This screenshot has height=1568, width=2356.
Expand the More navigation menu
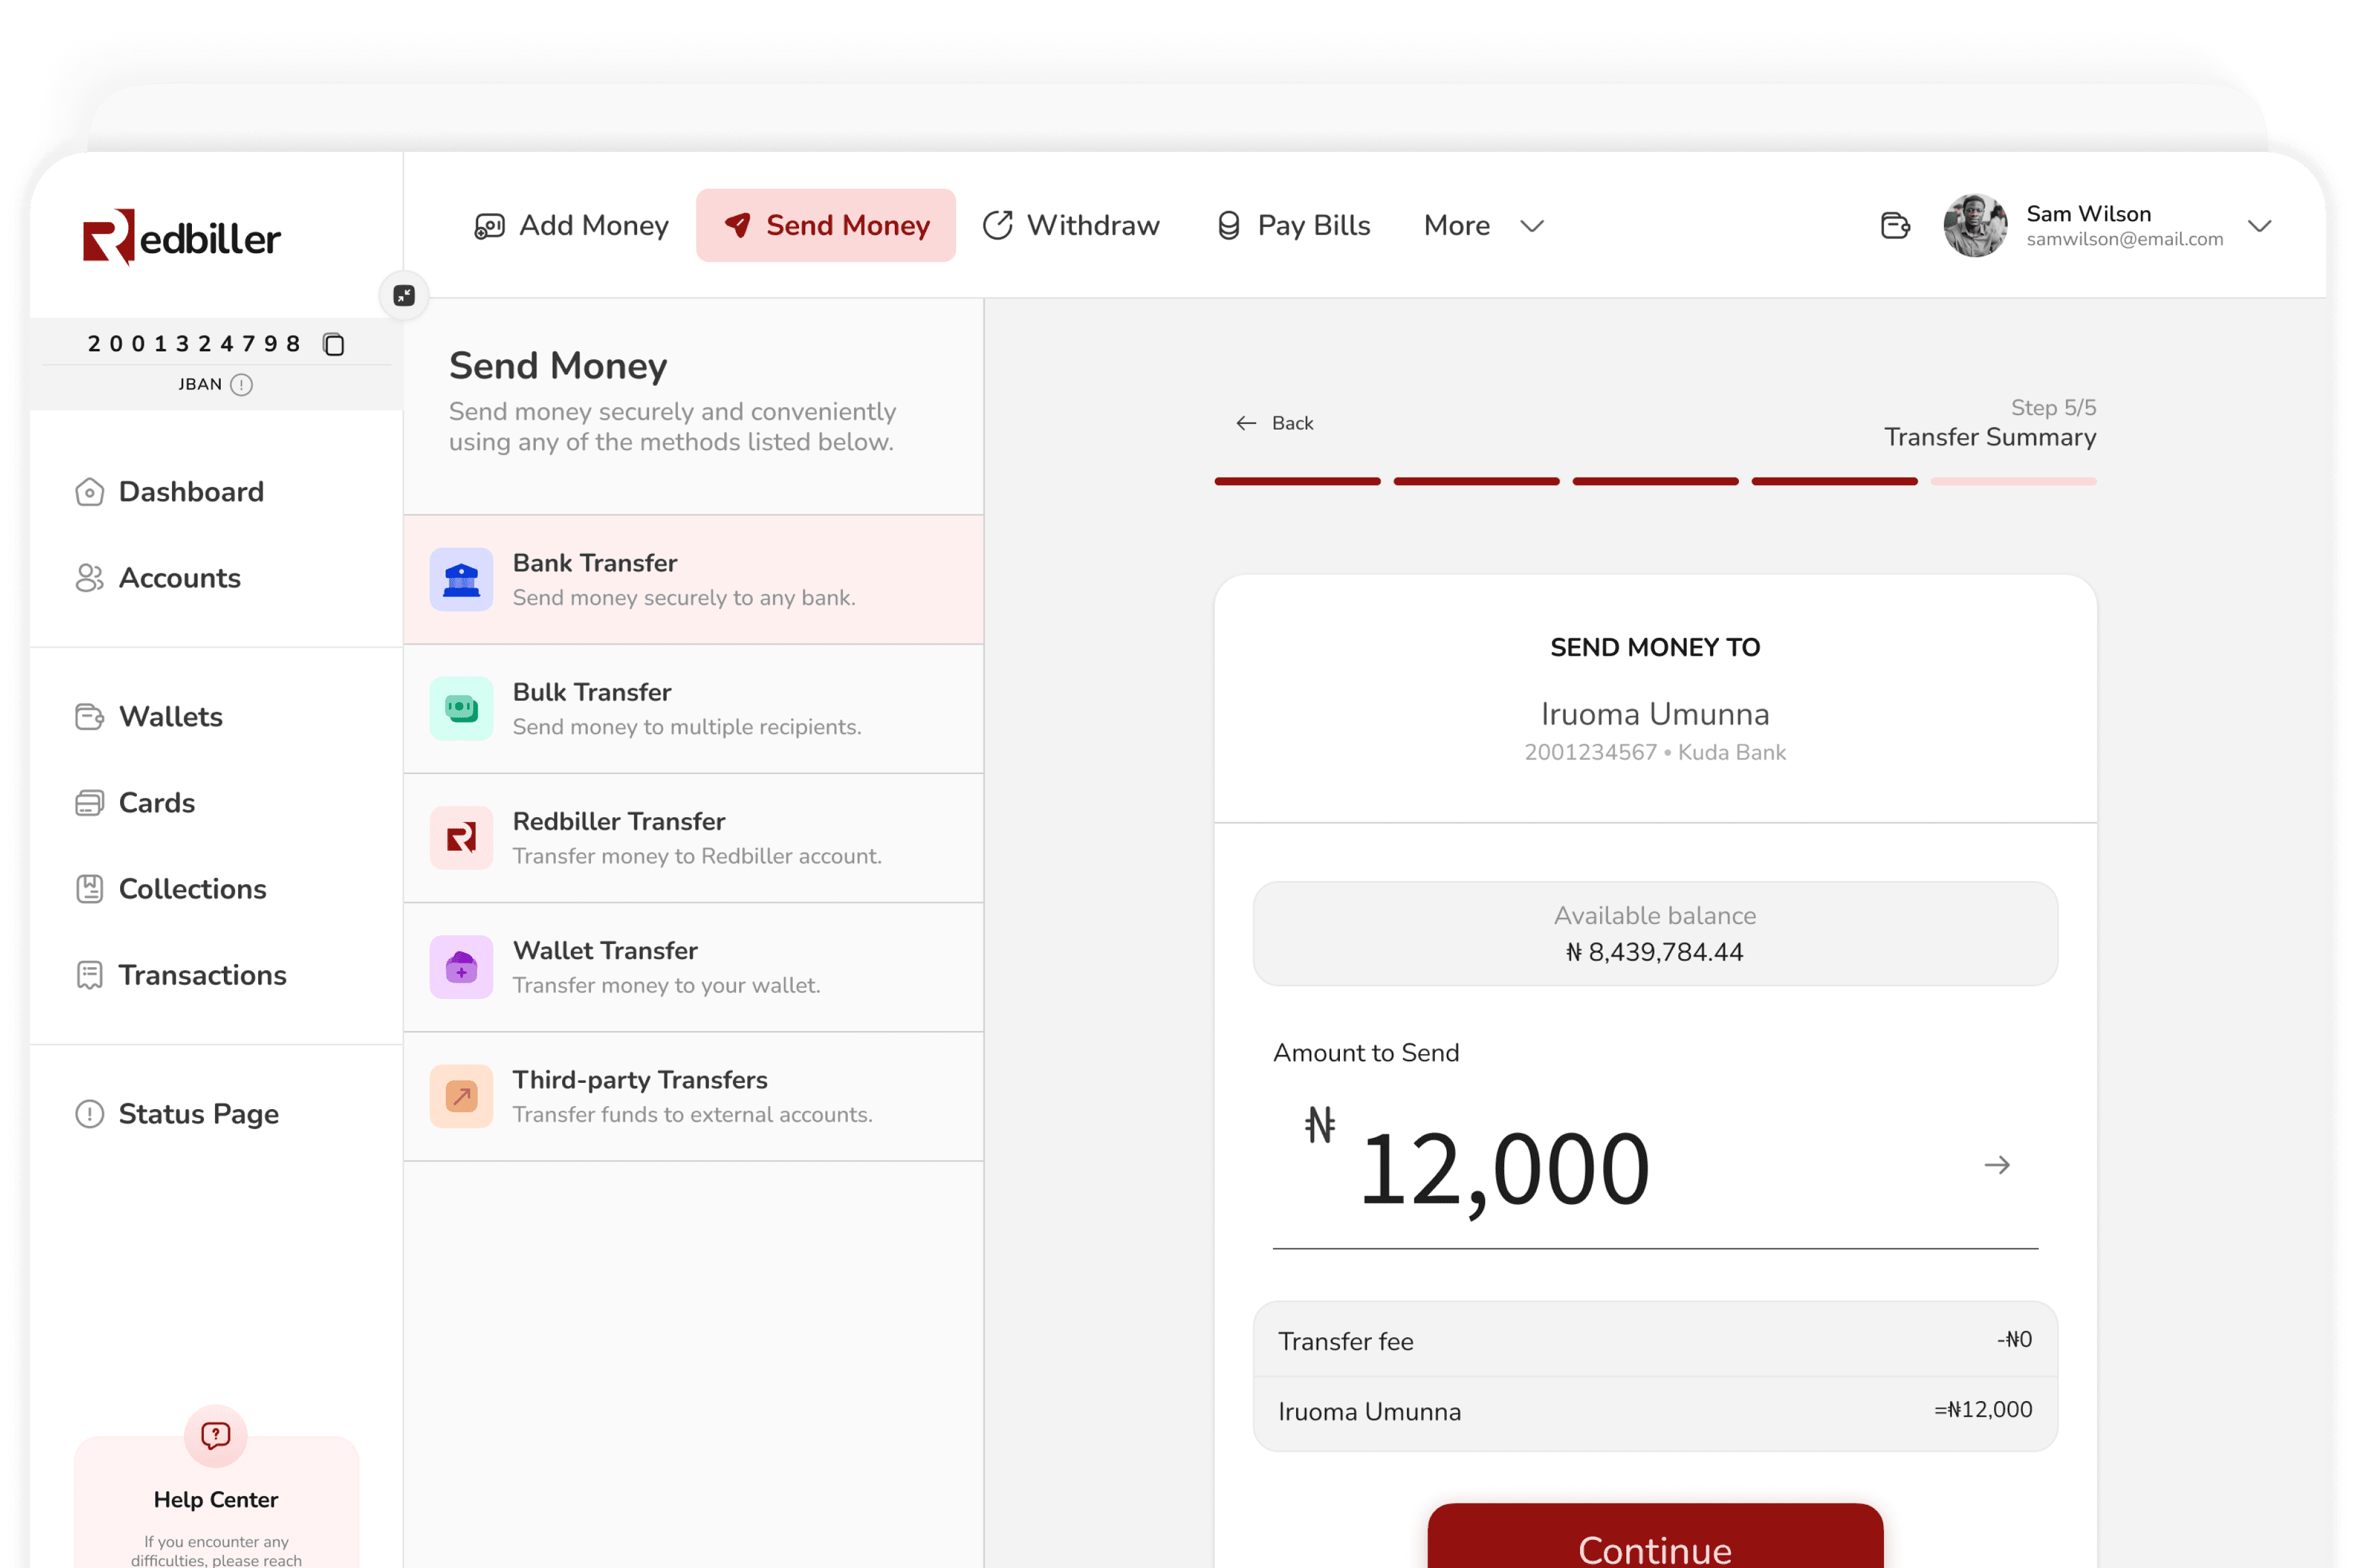coord(1483,225)
